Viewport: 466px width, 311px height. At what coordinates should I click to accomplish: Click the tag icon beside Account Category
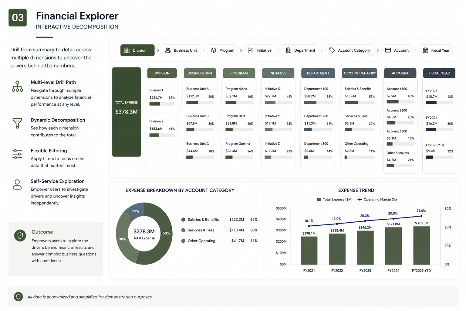[x=332, y=50]
